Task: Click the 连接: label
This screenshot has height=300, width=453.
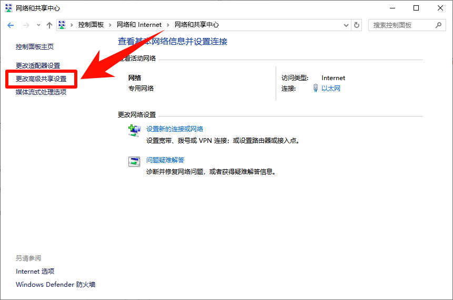Action: pyautogui.click(x=289, y=89)
